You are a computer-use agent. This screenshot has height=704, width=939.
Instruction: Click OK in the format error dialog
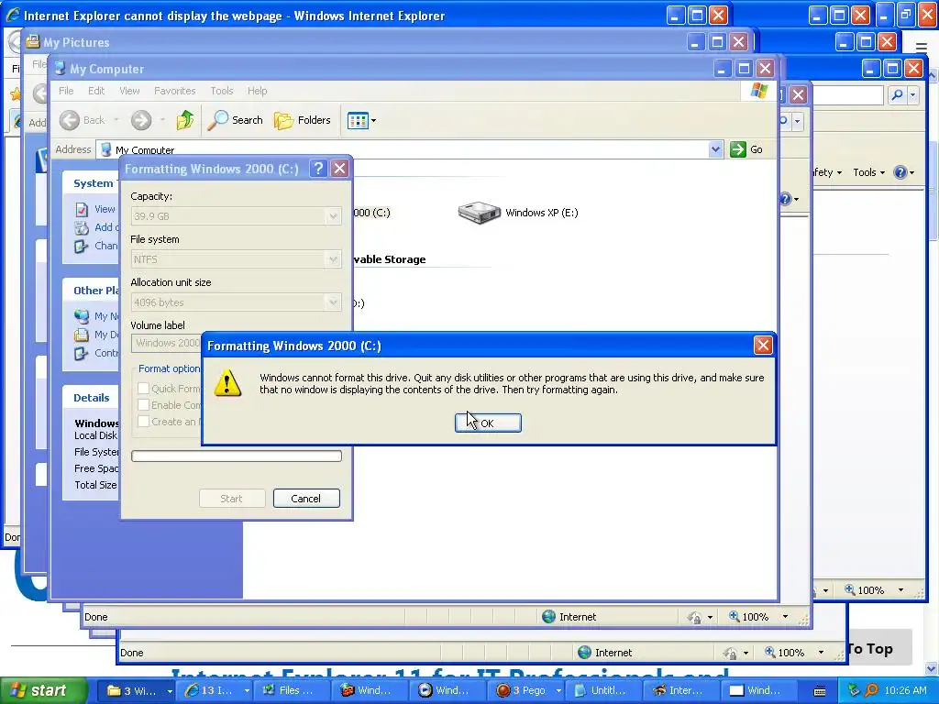(x=488, y=423)
